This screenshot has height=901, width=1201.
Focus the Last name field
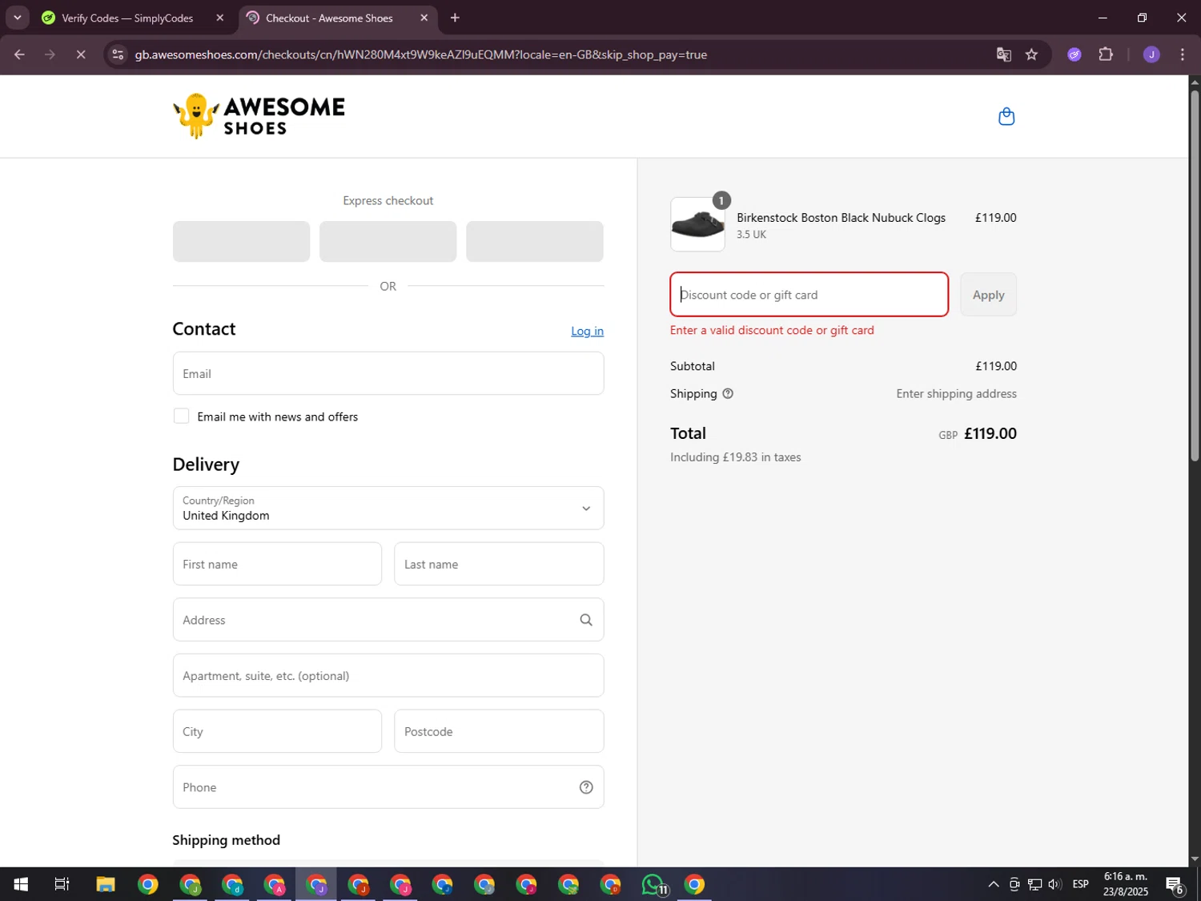pyautogui.click(x=499, y=564)
